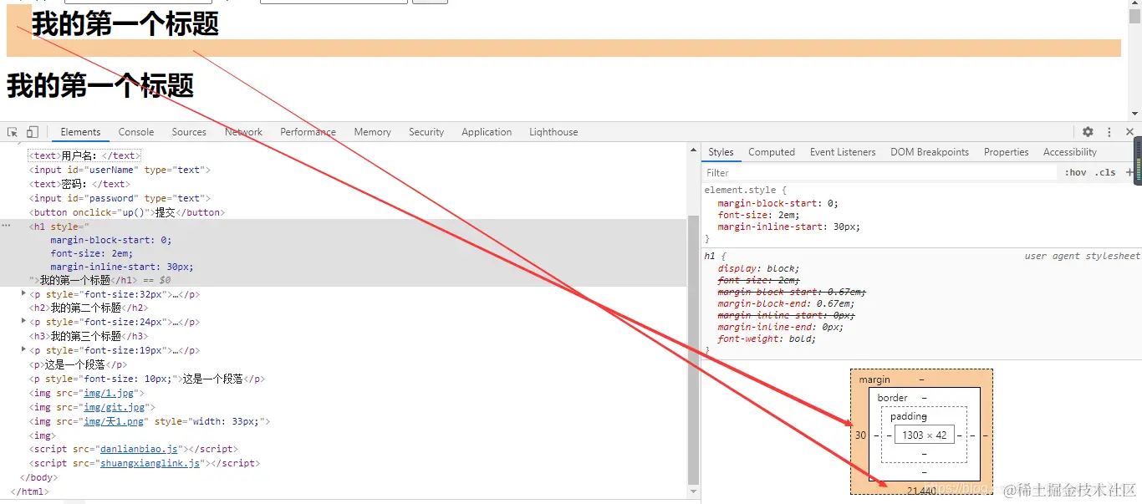1142x504 pixels.
Task: Close the DevTools panel
Action: (x=1130, y=132)
